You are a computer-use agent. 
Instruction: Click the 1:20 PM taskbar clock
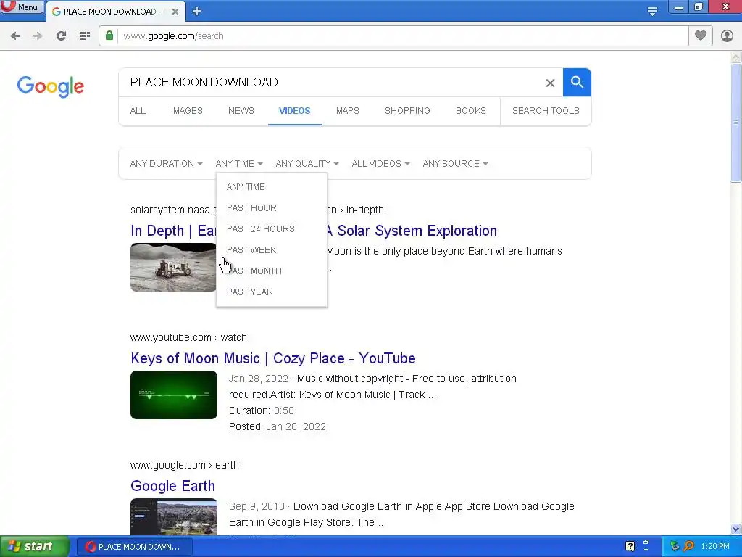coord(715,546)
